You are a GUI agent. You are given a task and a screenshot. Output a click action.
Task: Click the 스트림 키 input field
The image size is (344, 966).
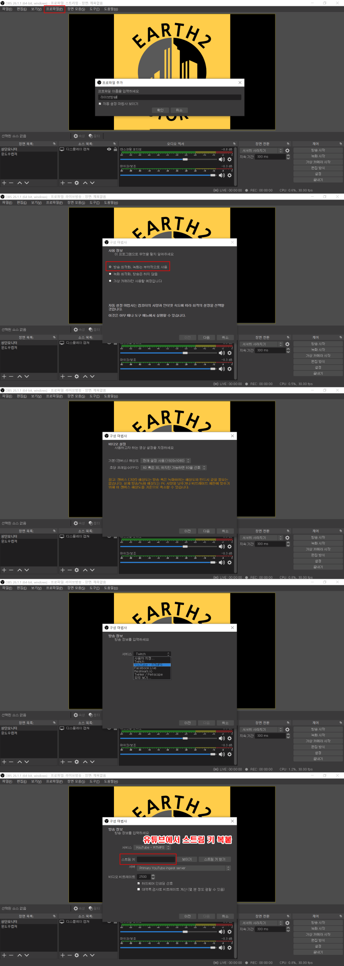156,859
